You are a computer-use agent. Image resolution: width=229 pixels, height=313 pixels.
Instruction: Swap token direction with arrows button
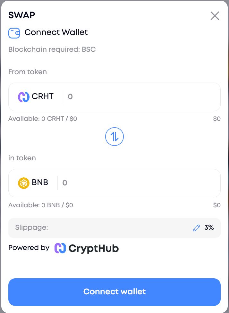point(115,137)
